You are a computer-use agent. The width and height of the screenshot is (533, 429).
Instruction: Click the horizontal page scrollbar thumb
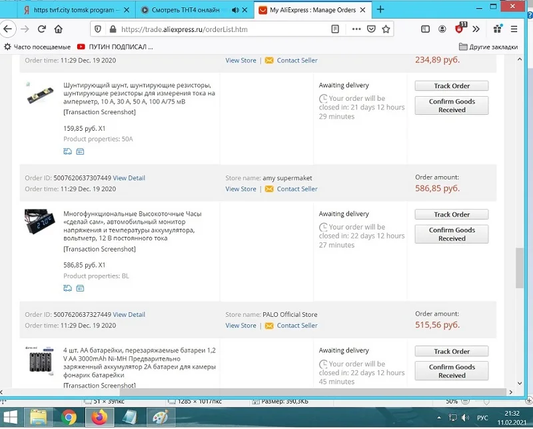click(x=312, y=392)
